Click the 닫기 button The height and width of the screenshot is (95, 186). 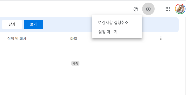(12, 24)
